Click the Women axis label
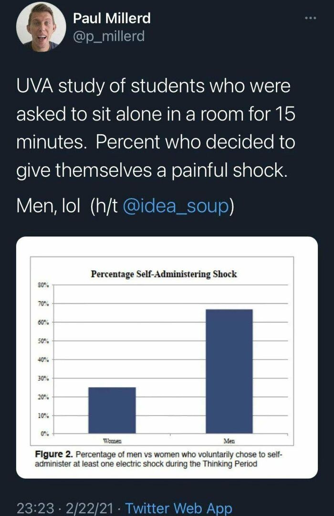The image size is (334, 516). click(112, 441)
